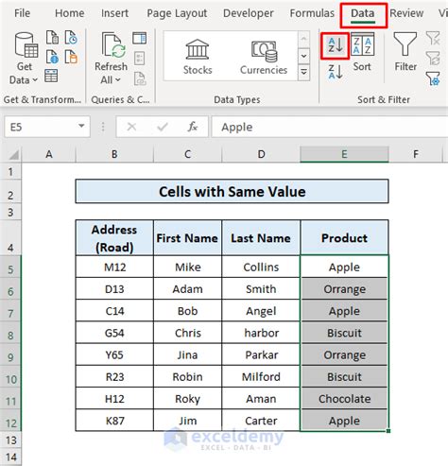Click the Insert Function fx button
448x466 pixels.
(x=193, y=127)
